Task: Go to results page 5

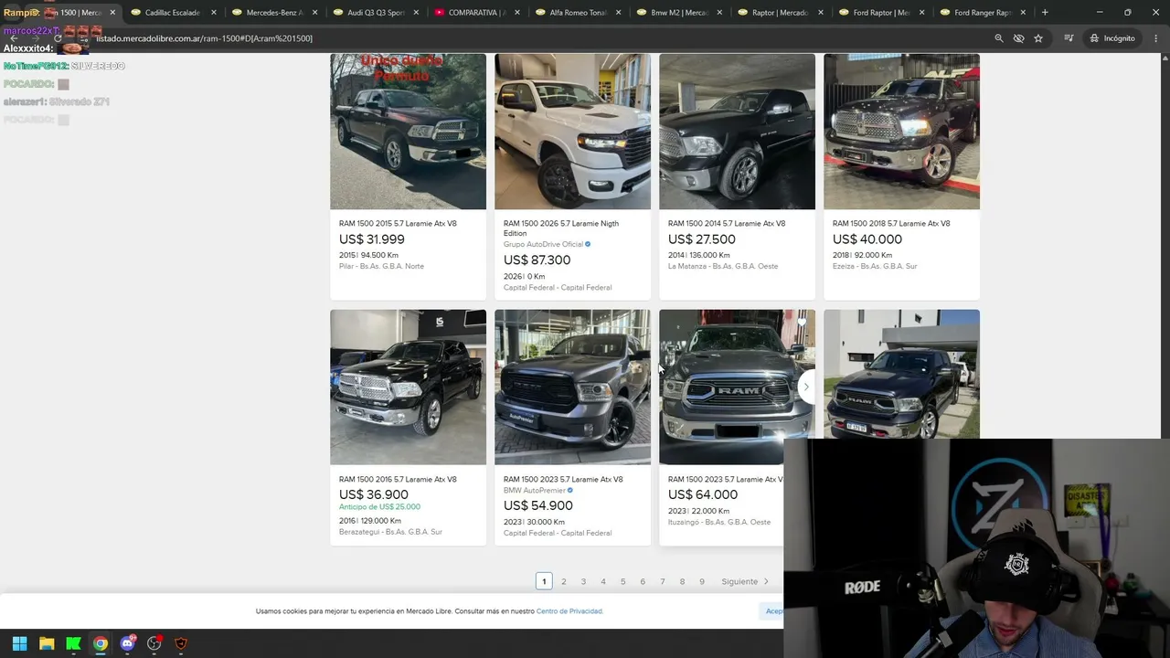Action: point(623,582)
